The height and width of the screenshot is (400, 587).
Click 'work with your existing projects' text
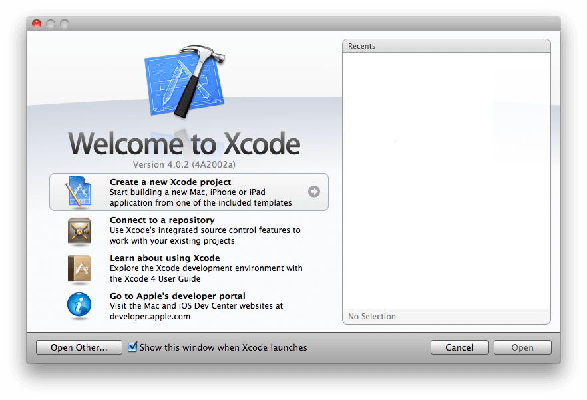pos(172,241)
